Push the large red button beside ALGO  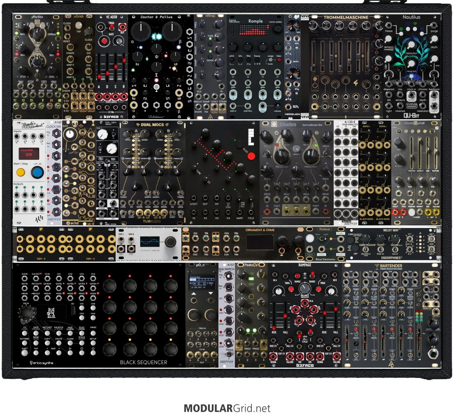click(251, 156)
